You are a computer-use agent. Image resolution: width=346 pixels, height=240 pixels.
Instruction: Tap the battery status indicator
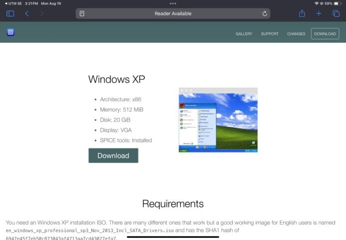pos(336,3)
